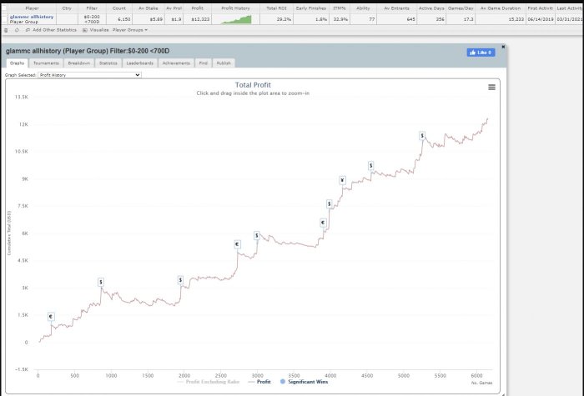Click the dollar win marker near 4500 games

(370, 166)
